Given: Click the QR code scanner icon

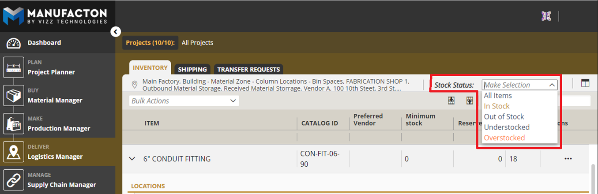Looking at the screenshot, I should pyautogui.click(x=546, y=16).
